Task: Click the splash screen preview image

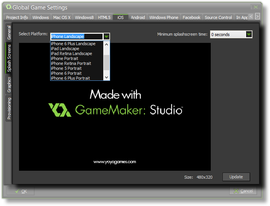Action: (x=115, y=107)
